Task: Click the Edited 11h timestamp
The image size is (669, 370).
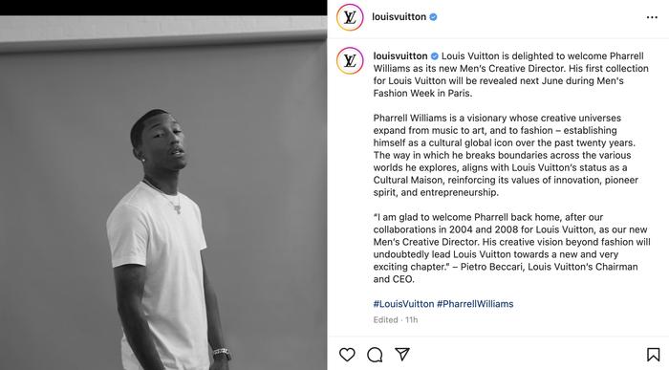Action: pos(396,319)
